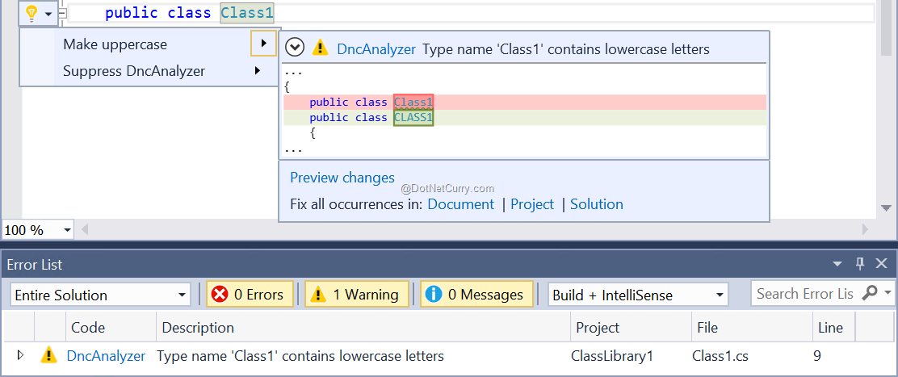Open the Build + IntelliSense dropdown
898x377 pixels.
point(638,295)
